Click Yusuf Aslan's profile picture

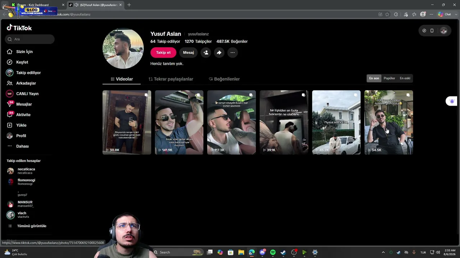(x=123, y=48)
